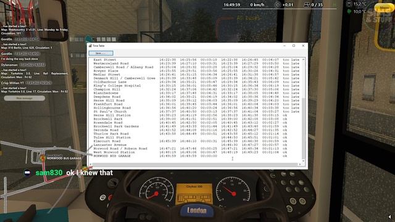Click 'too late' status in East Street row
This screenshot has width=395, height=222.
(x=291, y=60)
